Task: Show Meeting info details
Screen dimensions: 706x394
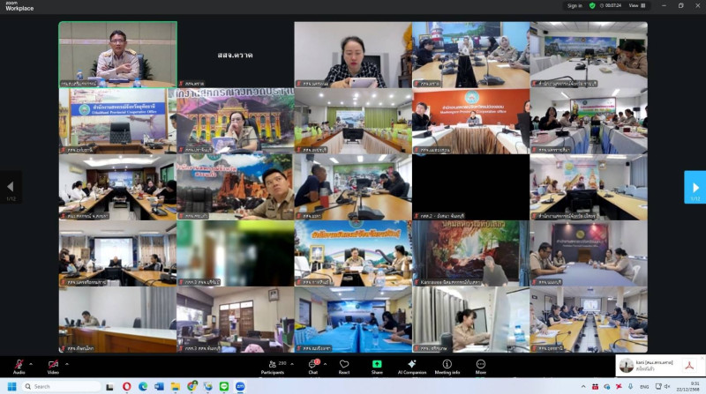Action: (447, 365)
